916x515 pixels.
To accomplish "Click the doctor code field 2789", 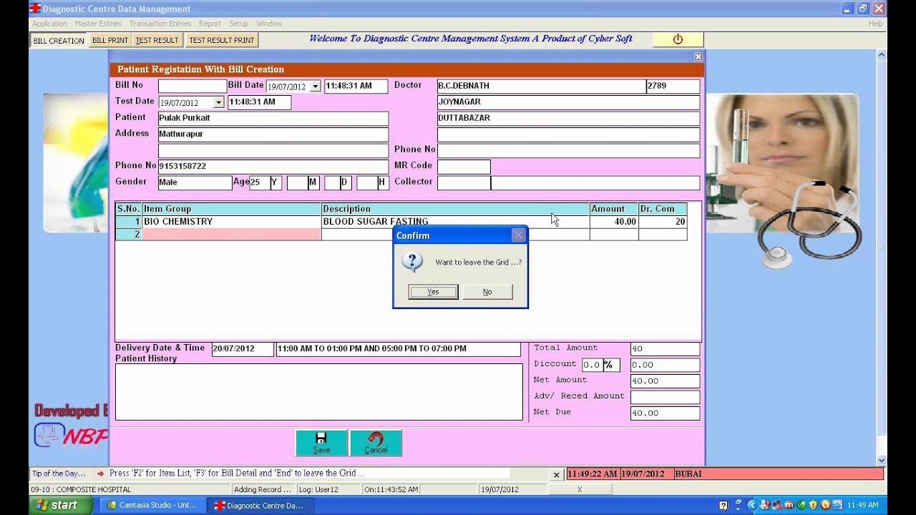I will point(673,86).
